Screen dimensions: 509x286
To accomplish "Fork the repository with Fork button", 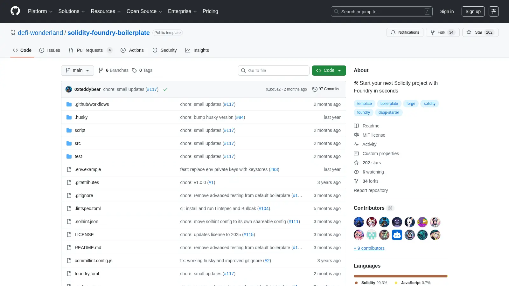I will pyautogui.click(x=443, y=32).
